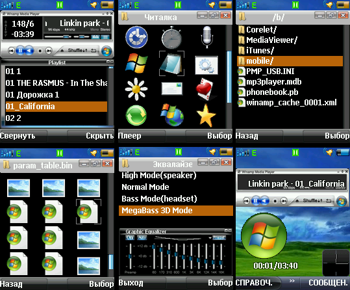The image size is (350, 290).
Task: Adjust the Preamp slider in Graphic Equalizer
Action: (131, 257)
